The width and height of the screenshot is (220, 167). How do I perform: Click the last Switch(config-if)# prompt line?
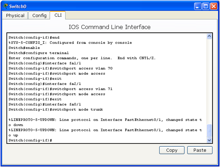30,140
